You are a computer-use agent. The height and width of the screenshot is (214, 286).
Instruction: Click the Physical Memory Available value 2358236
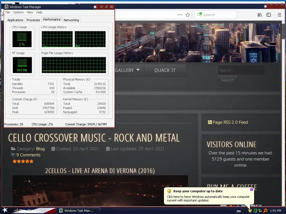click(x=100, y=88)
